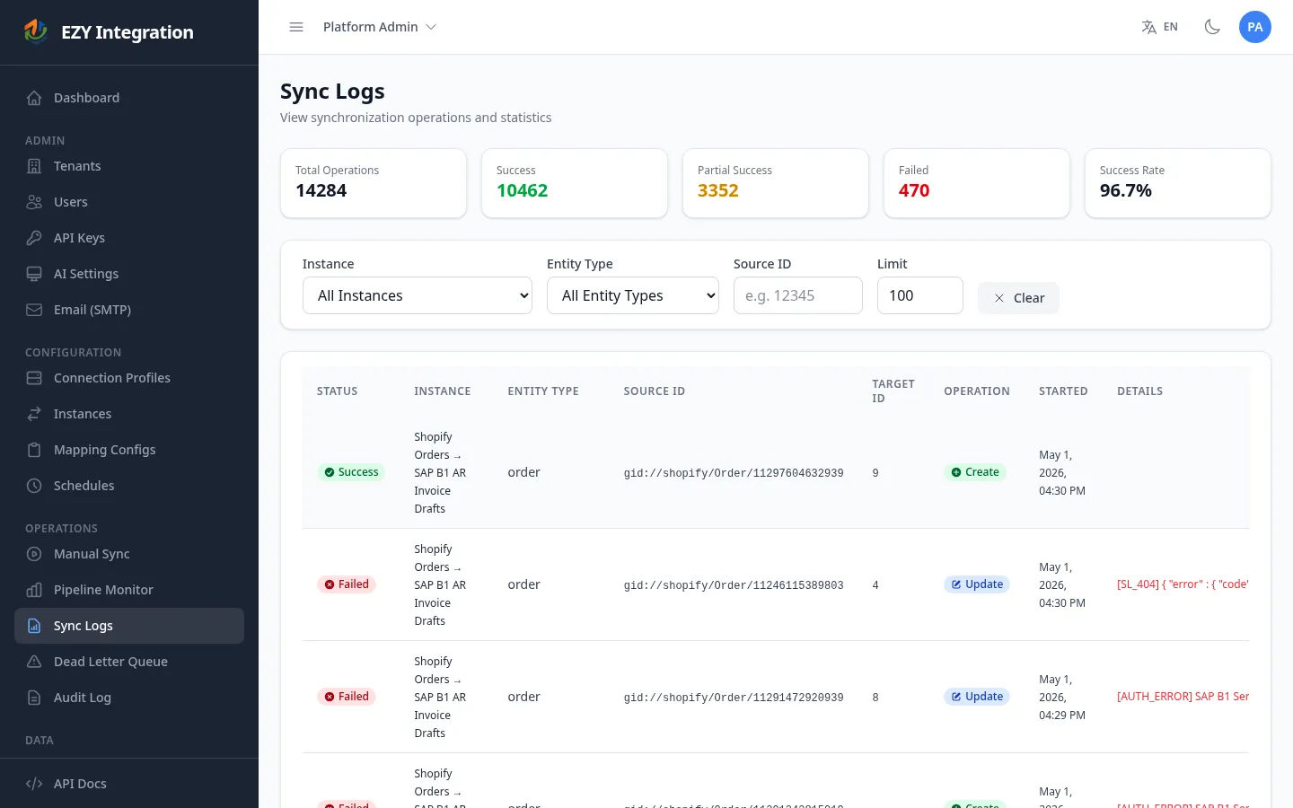The image size is (1293, 808).
Task: Expand the Platform Admin dropdown
Action: pos(380,27)
